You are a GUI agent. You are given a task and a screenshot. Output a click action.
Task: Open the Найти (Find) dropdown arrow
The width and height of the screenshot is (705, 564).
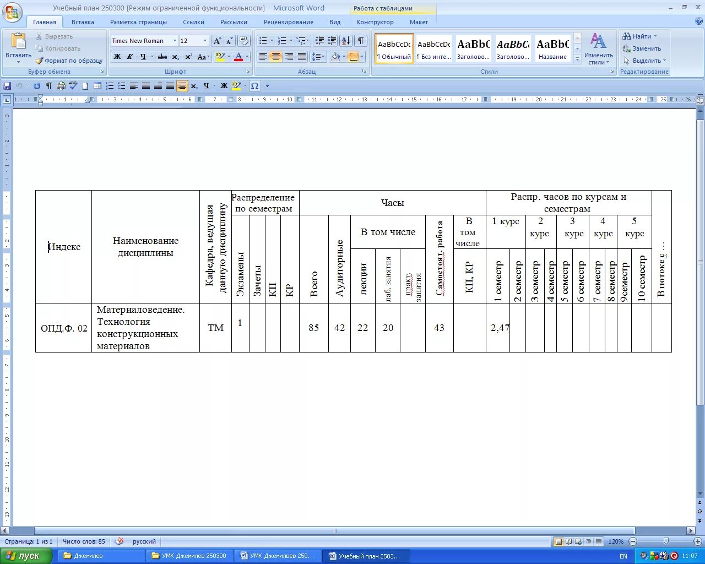tap(655, 36)
